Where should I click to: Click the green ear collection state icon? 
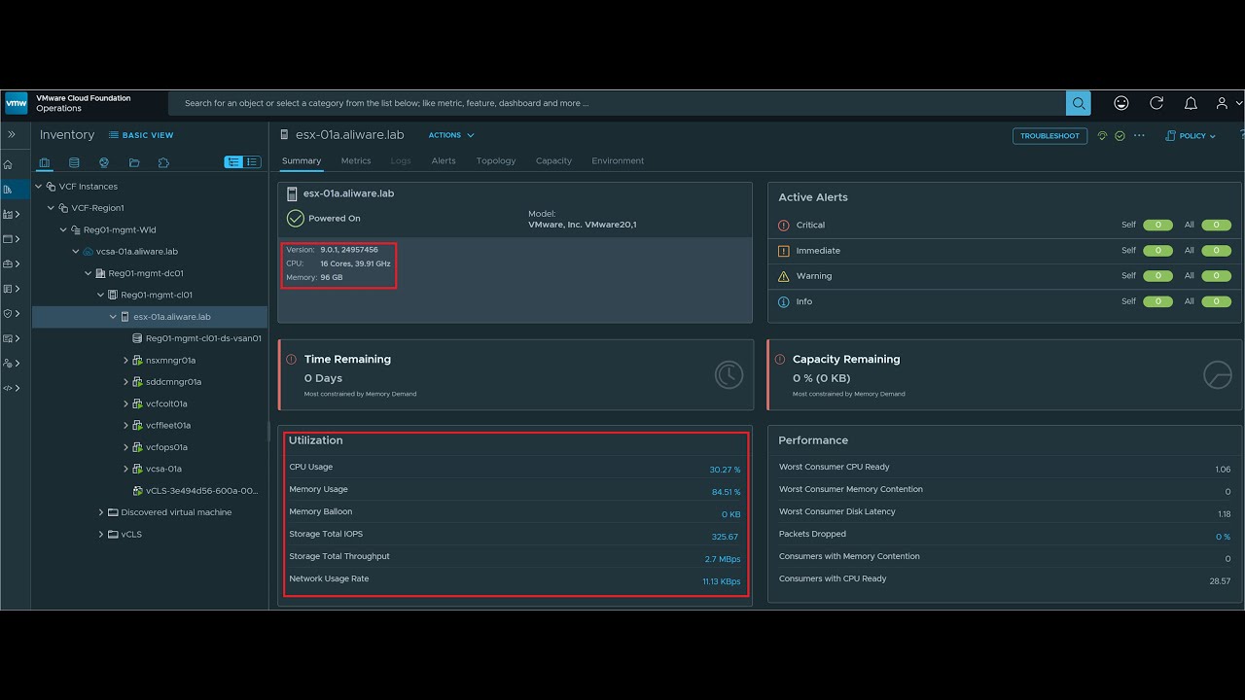1102,136
